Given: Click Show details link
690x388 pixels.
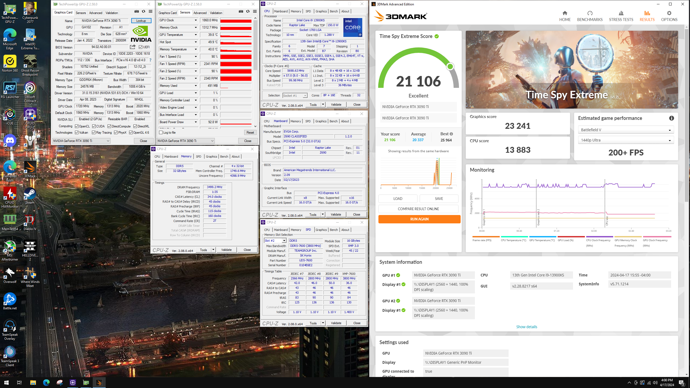Looking at the screenshot, I should [527, 327].
